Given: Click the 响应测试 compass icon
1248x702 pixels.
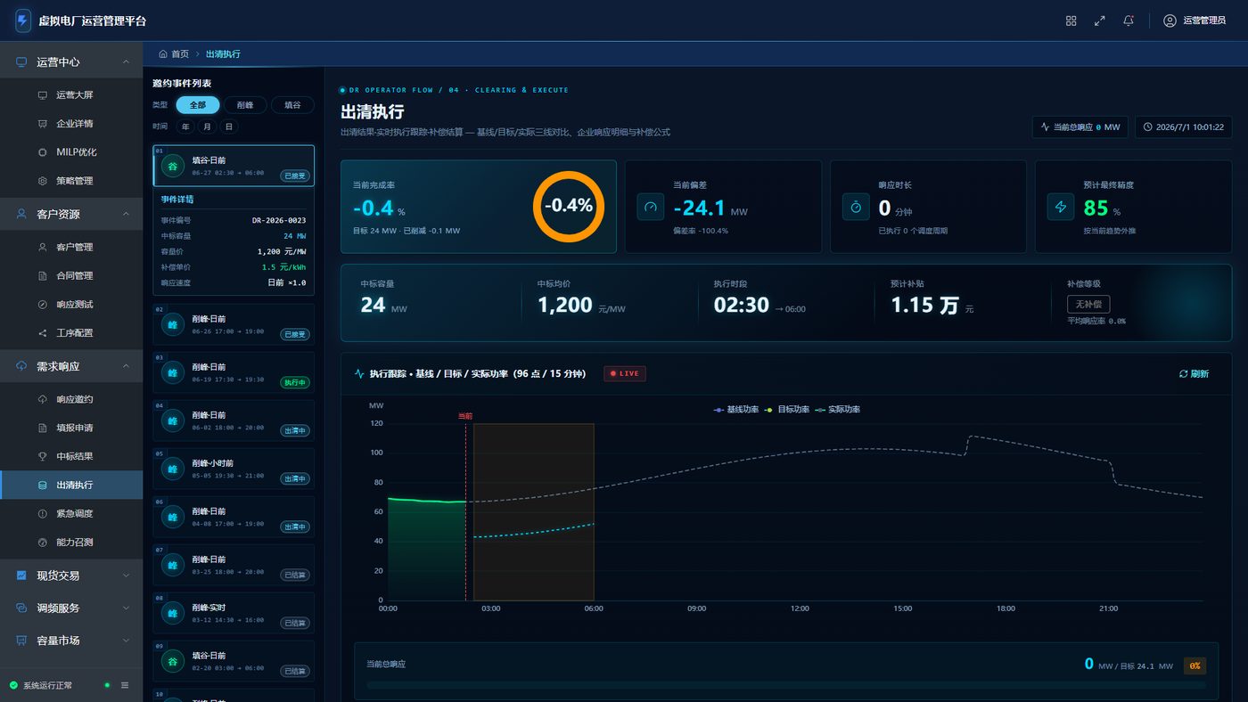Looking at the screenshot, I should [x=42, y=304].
